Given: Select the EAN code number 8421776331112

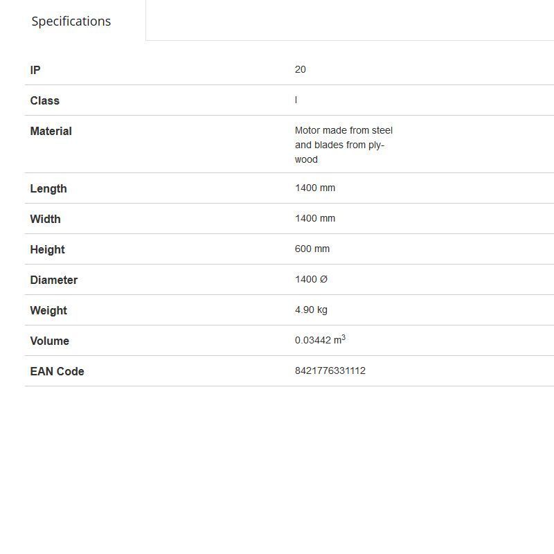Looking at the screenshot, I should click(330, 370).
